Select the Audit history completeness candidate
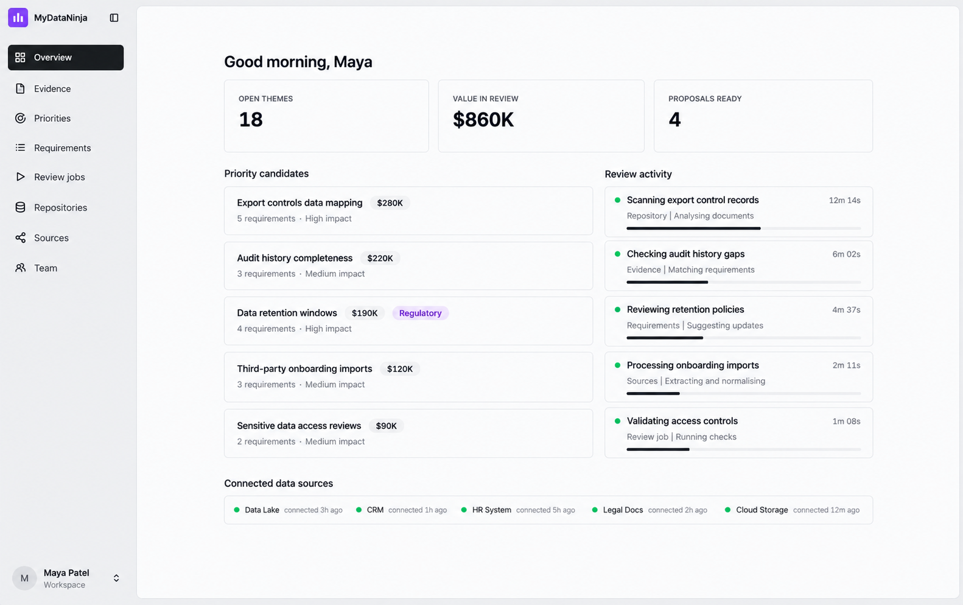The width and height of the screenshot is (963, 605). 408,266
